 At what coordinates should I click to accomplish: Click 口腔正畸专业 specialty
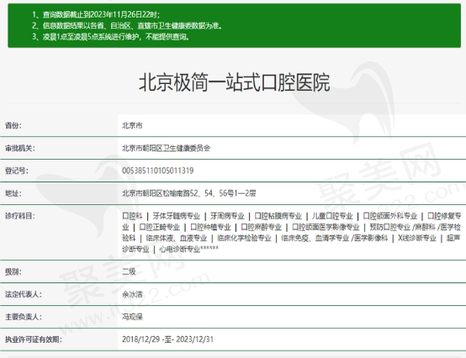point(159,227)
